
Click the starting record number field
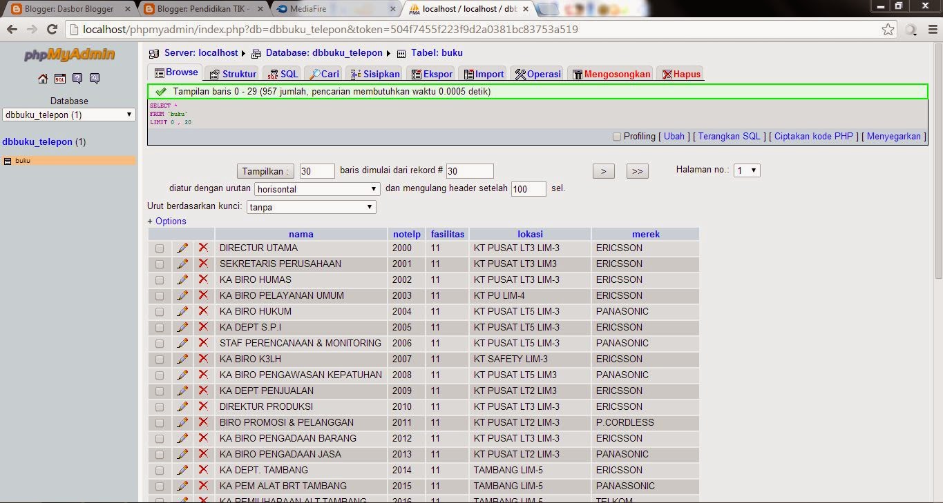pos(470,171)
